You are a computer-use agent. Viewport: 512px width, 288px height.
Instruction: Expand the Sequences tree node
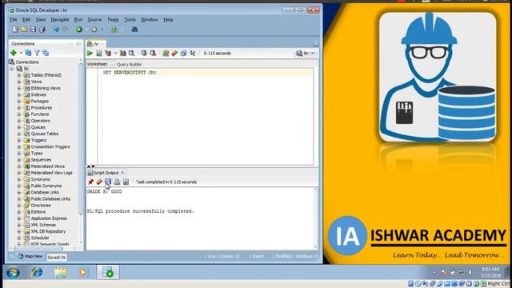[19, 160]
